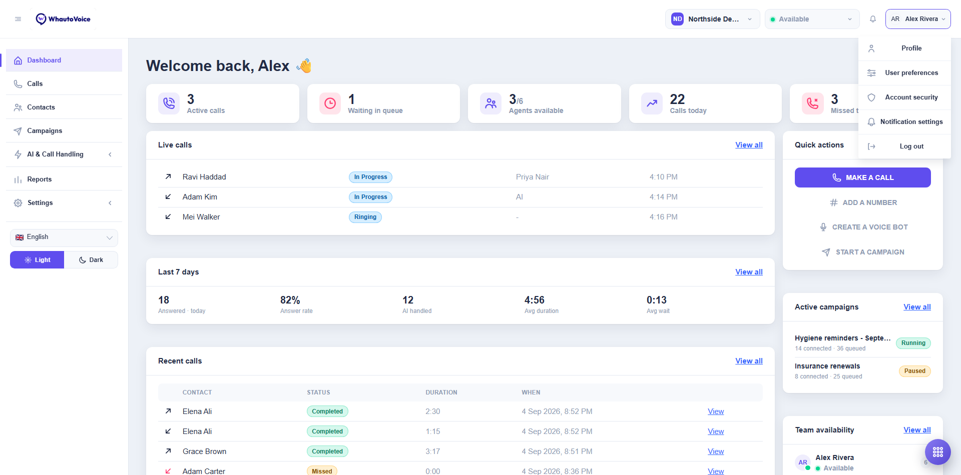
Task: View Grace Brown's recent call
Action: click(716, 451)
